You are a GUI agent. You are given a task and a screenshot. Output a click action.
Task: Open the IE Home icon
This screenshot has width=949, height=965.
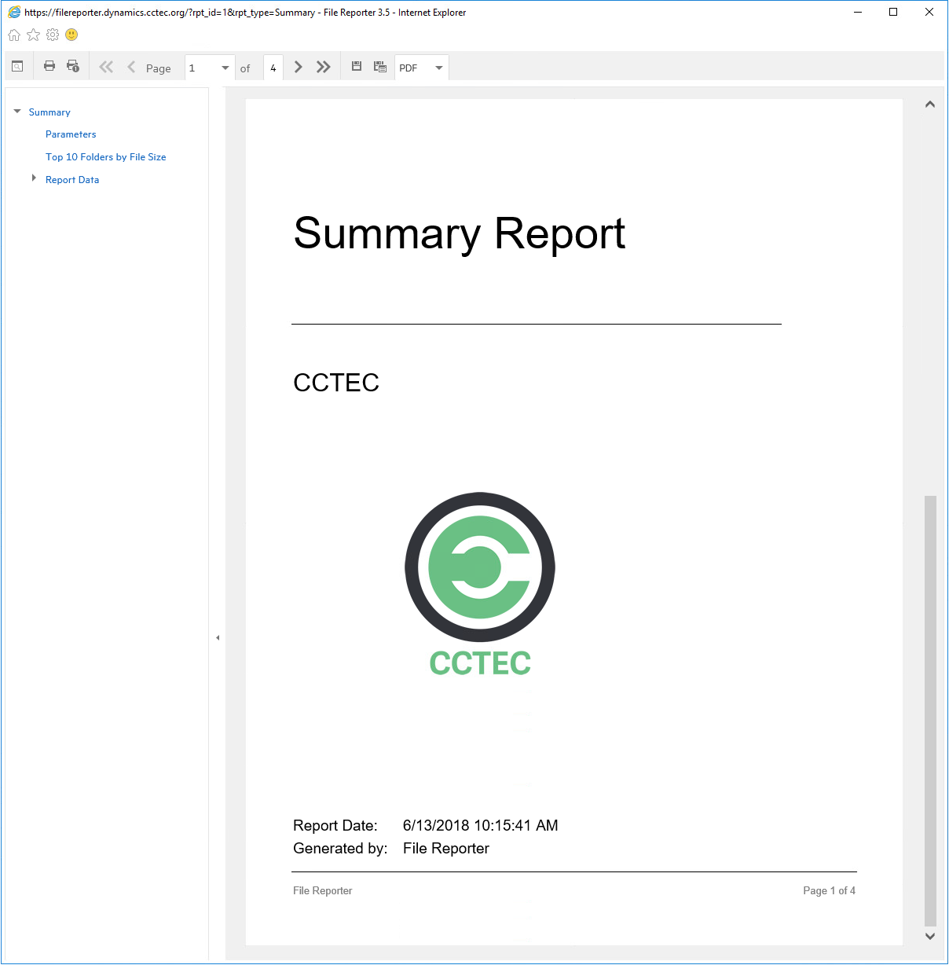(14, 35)
